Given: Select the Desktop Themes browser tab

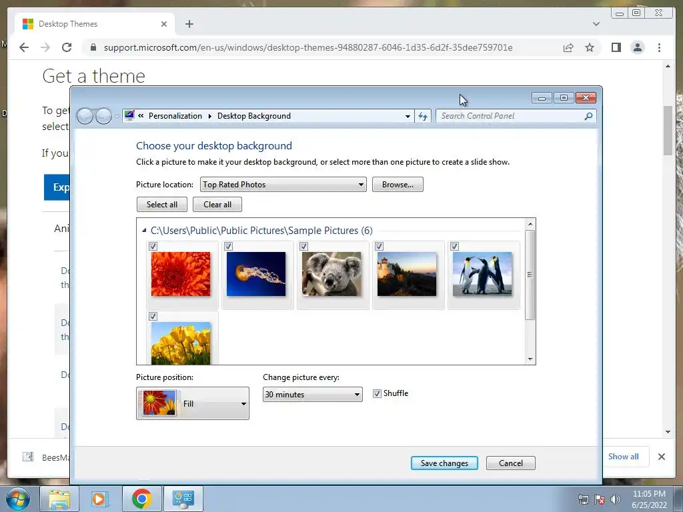Looking at the screenshot, I should [95, 24].
